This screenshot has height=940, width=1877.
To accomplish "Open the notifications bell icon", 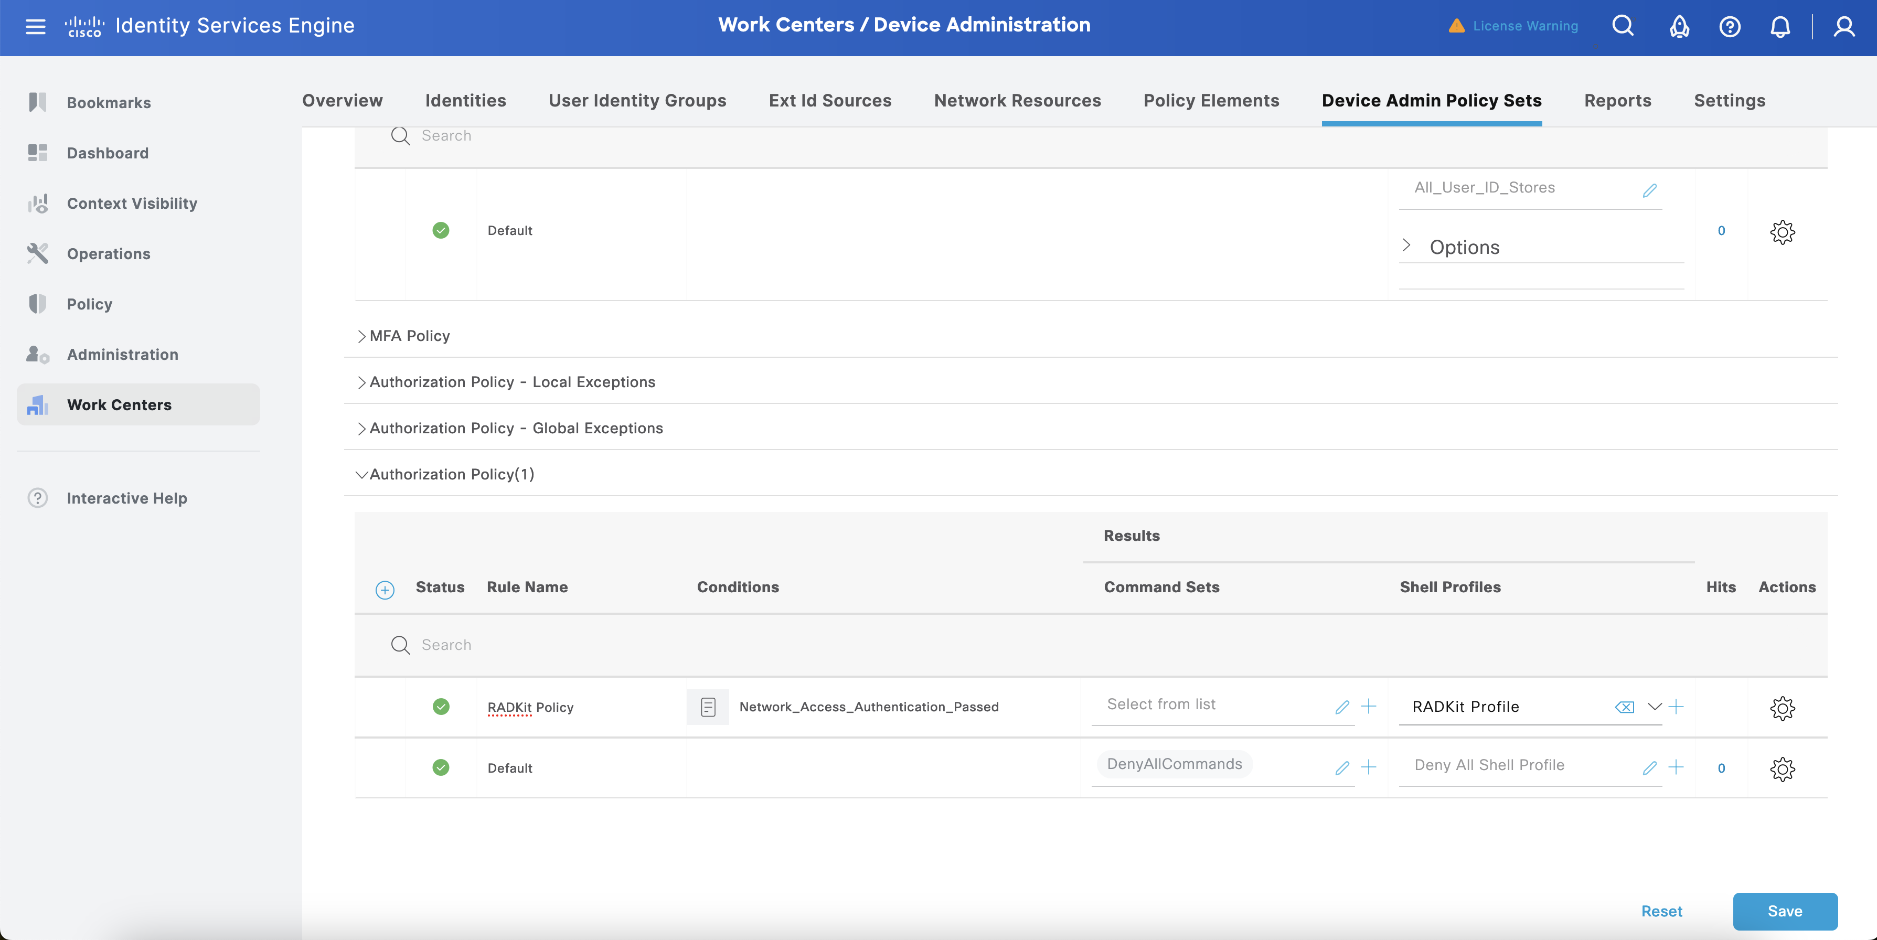I will pos(1780,26).
